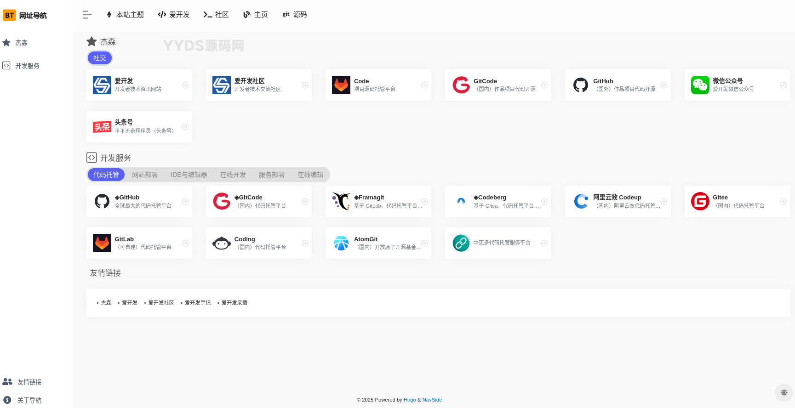The width and height of the screenshot is (795, 408).
Task: Open the GitLab fox icon card
Action: point(102,243)
